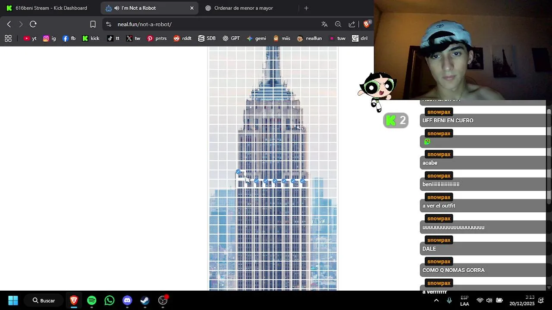The width and height of the screenshot is (552, 310).
Task: Click the zoom magnifier icon in address bar
Action: coord(338,24)
